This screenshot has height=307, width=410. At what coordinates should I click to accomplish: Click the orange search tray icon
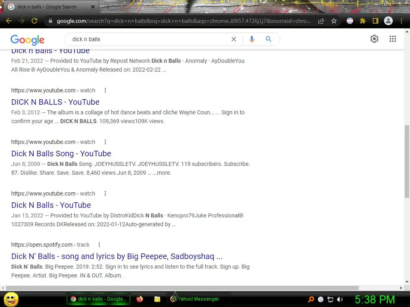coord(311,299)
